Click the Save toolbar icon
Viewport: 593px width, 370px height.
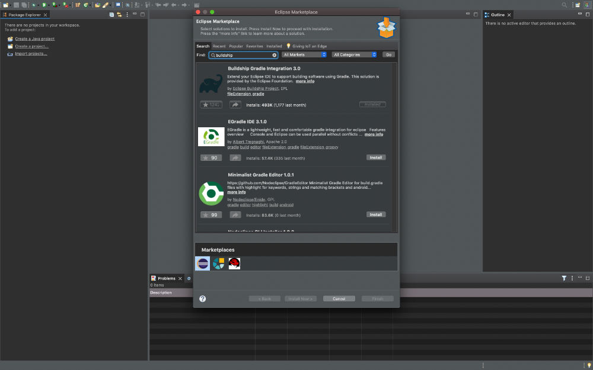pos(16,5)
